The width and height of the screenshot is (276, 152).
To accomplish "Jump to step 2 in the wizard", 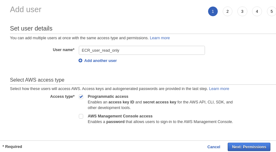I will pos(227,12).
